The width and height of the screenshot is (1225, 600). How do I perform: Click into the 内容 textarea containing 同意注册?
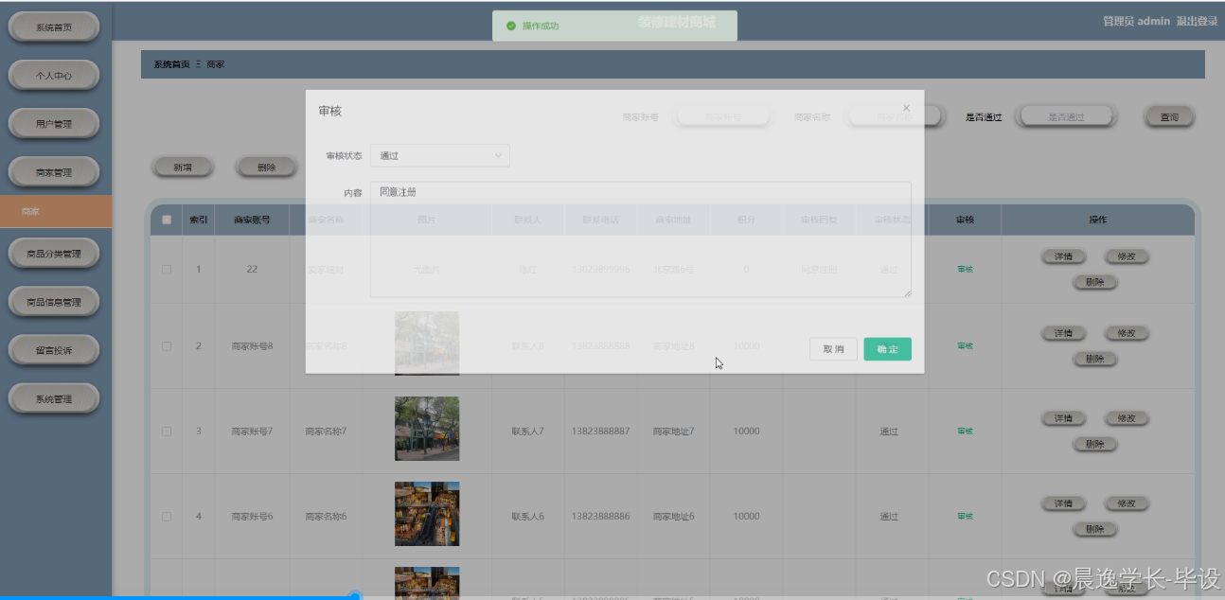point(640,239)
